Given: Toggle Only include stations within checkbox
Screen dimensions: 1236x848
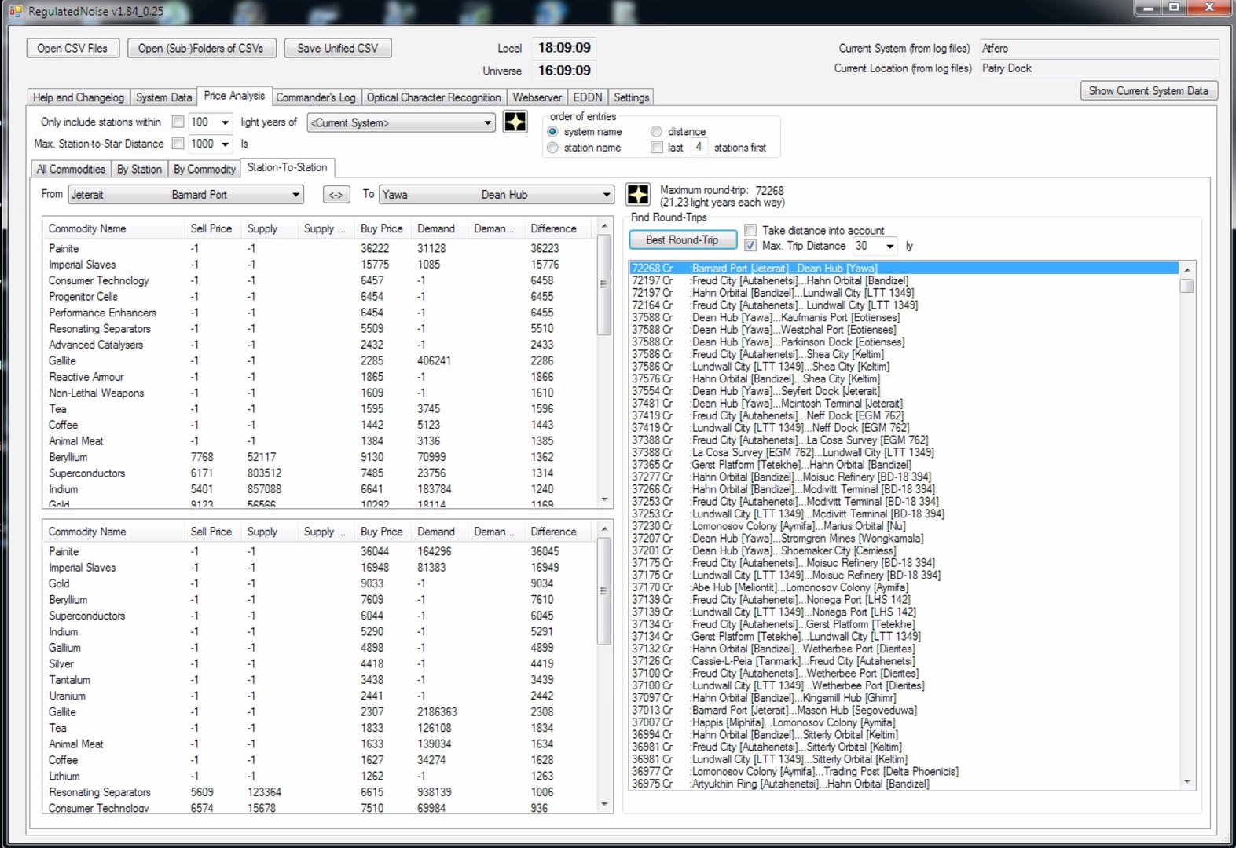Looking at the screenshot, I should point(178,122).
